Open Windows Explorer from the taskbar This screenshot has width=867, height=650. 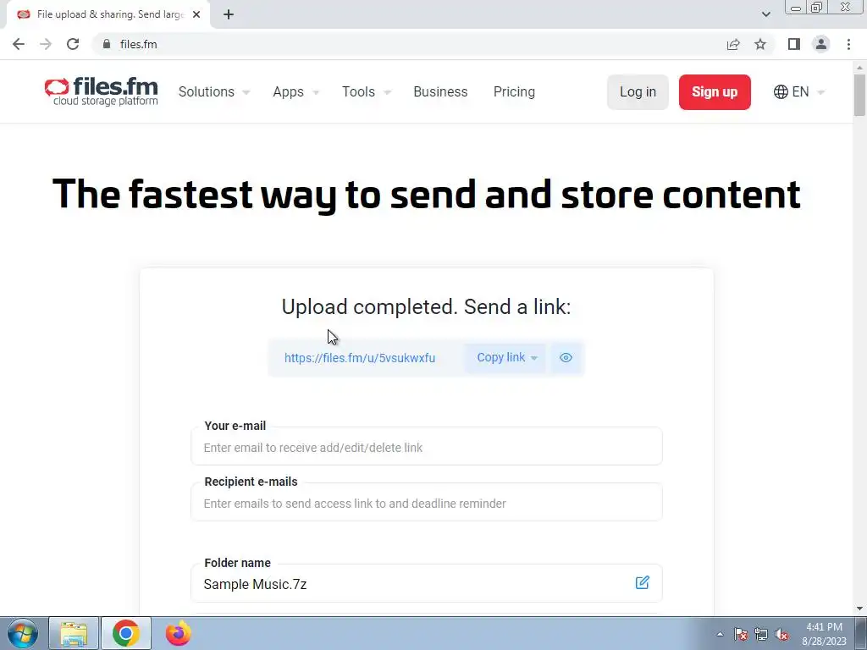(x=74, y=633)
